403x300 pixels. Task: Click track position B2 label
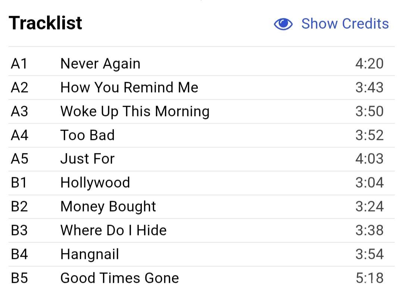point(19,207)
